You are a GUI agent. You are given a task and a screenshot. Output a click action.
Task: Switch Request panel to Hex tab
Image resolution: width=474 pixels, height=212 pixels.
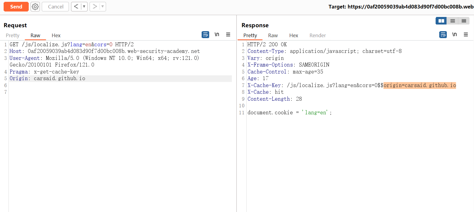[x=56, y=35]
